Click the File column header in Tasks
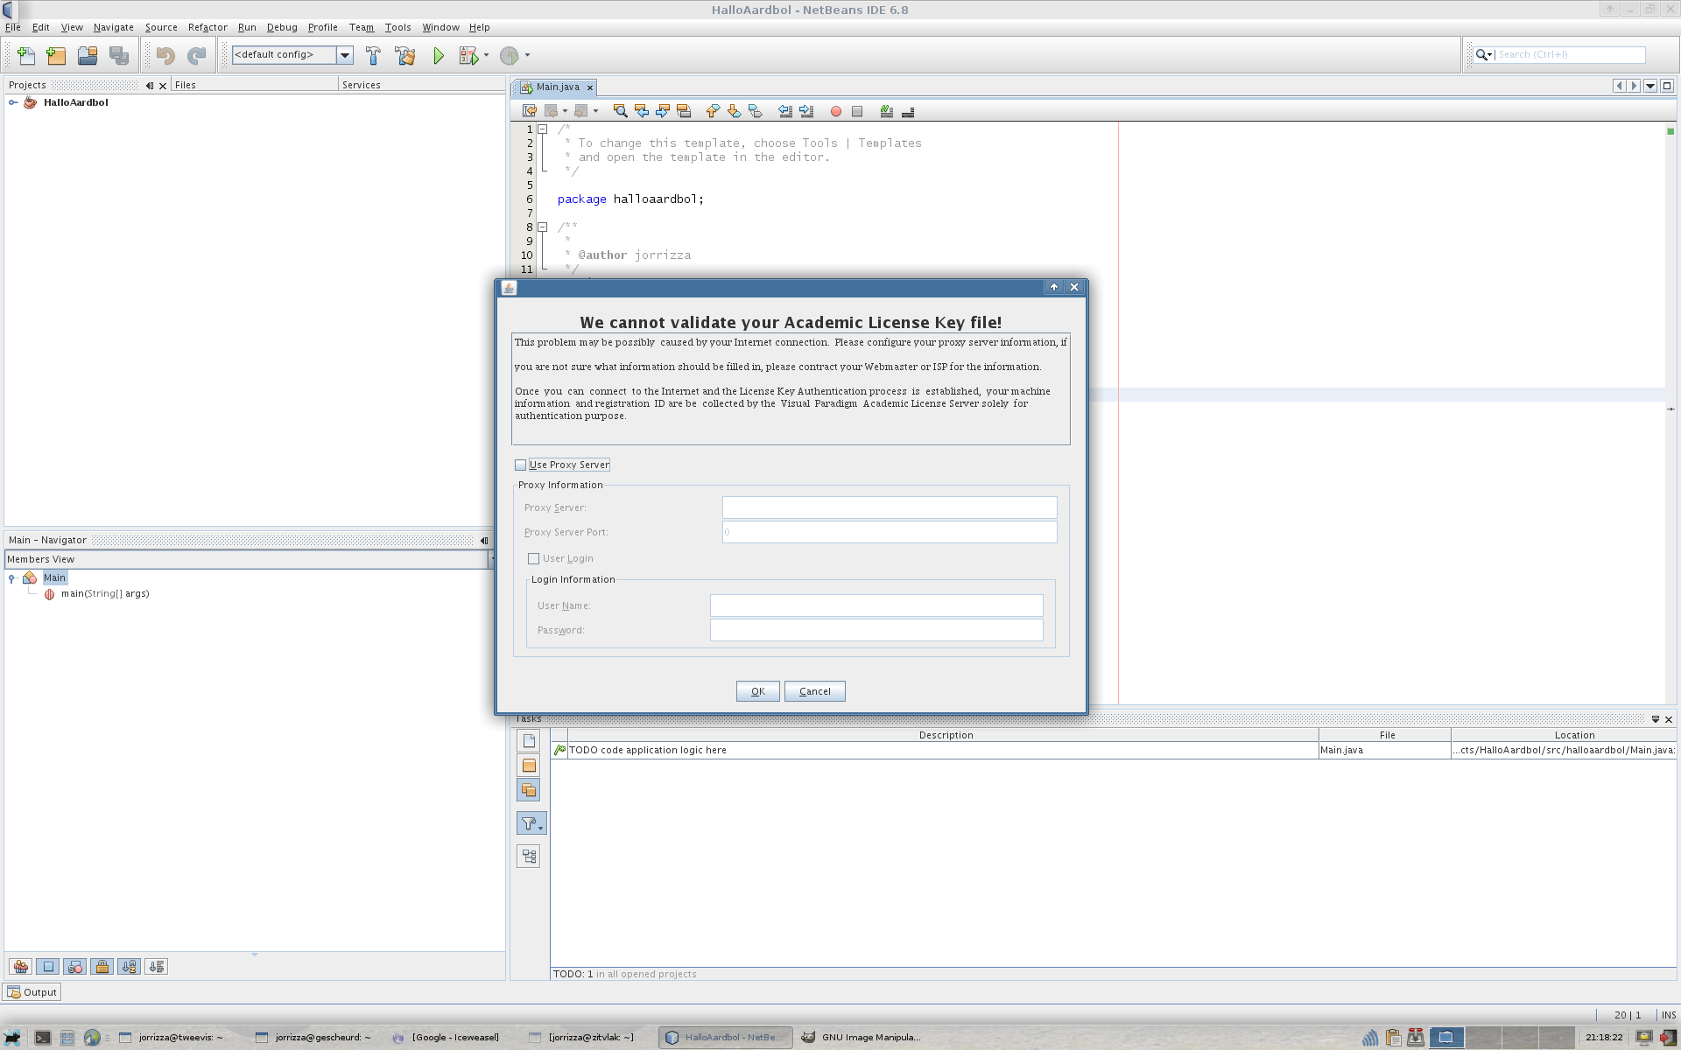 (1386, 735)
